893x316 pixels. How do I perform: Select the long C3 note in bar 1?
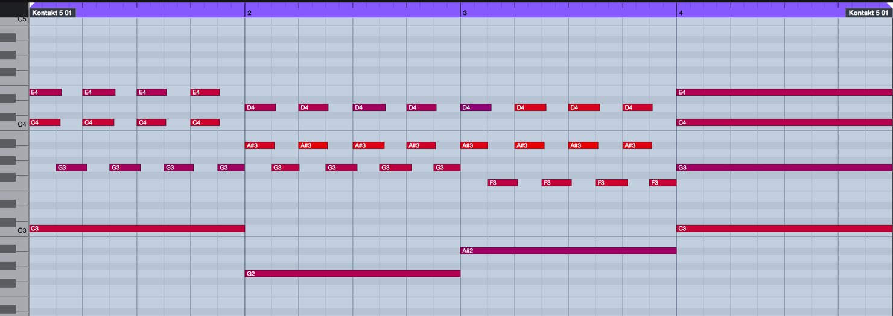click(x=137, y=229)
